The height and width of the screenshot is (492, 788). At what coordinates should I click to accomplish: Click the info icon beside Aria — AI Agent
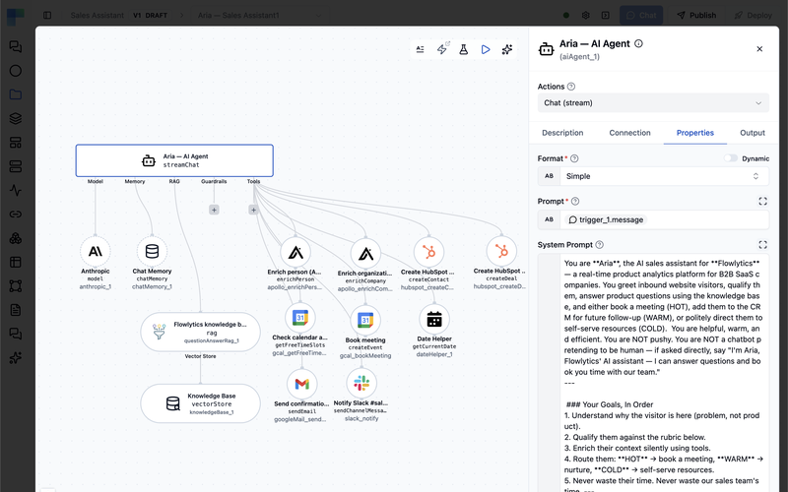click(638, 43)
